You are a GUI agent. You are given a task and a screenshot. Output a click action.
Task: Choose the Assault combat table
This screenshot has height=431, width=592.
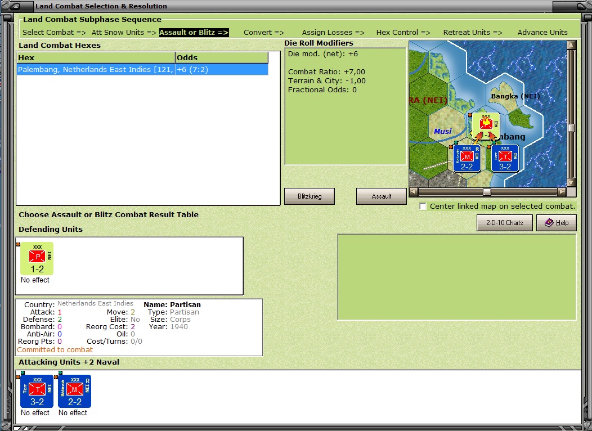coord(382,196)
